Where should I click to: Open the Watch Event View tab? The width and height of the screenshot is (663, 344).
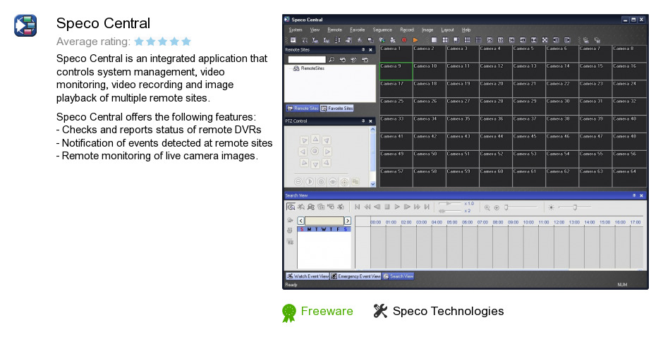coord(308,276)
